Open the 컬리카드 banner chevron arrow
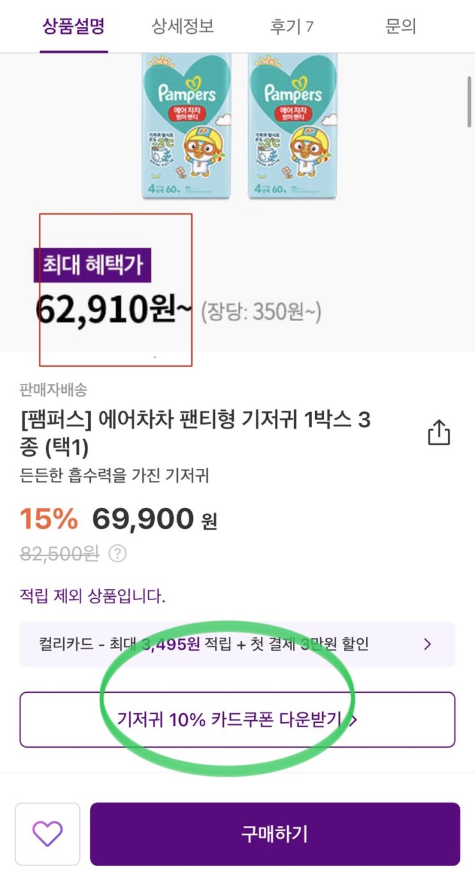 coord(428,644)
